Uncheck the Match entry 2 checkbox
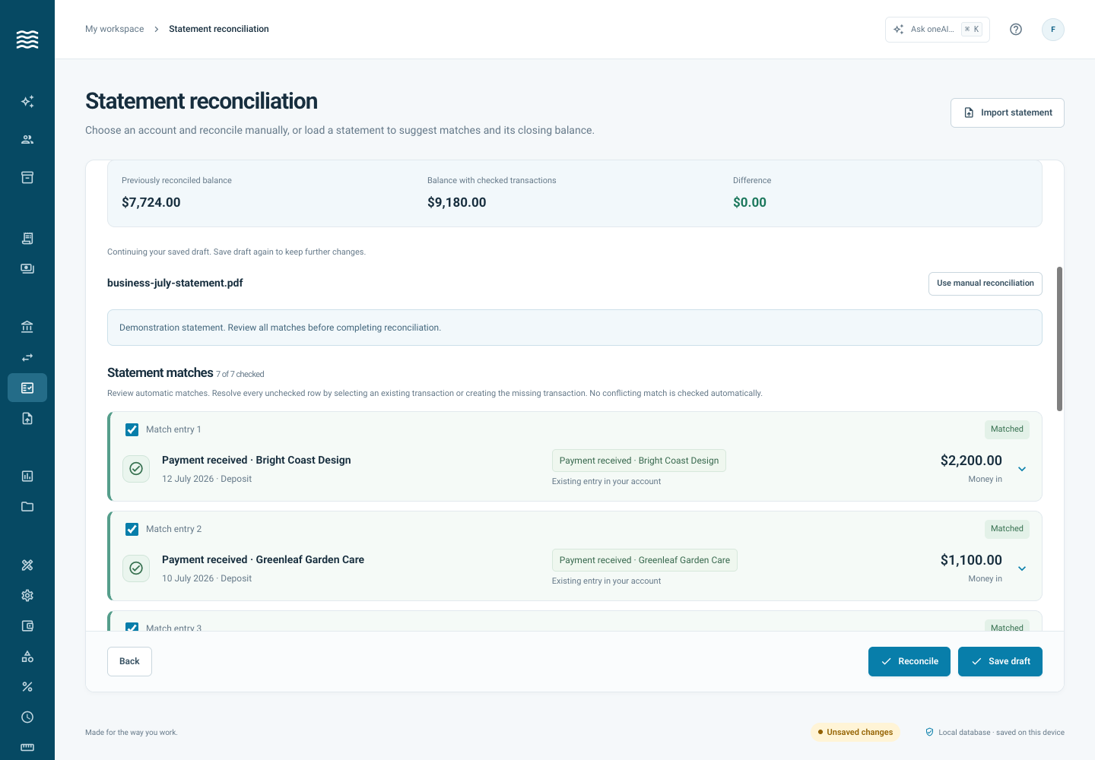This screenshot has height=760, width=1095. point(132,529)
